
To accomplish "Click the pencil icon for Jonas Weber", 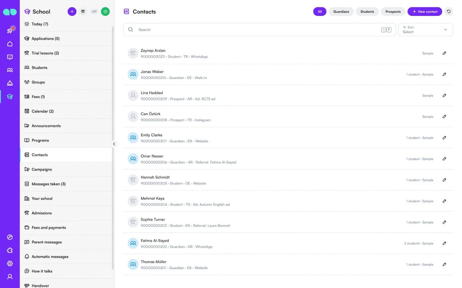I will coord(444,74).
